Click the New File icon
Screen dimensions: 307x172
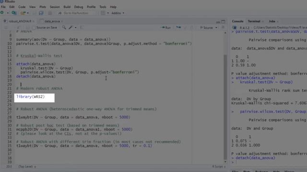pyautogui.click(x=2, y=13)
